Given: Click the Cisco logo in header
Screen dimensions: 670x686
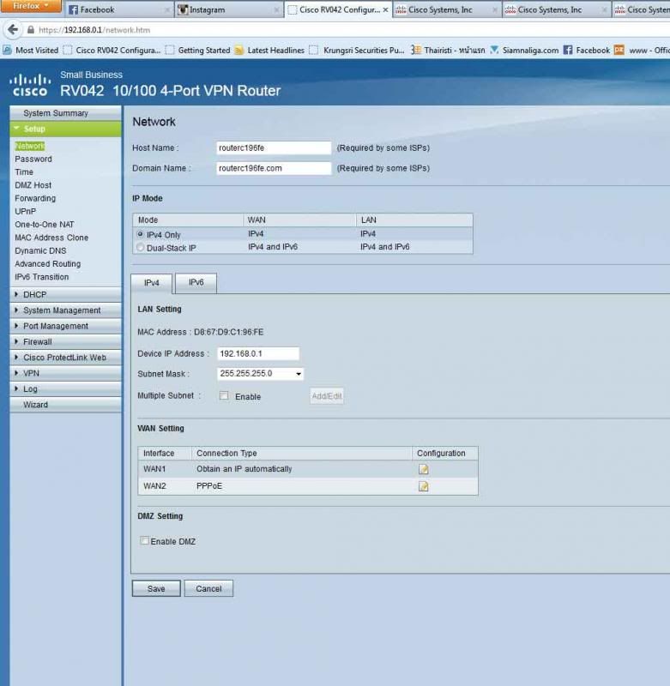Looking at the screenshot, I should pyautogui.click(x=28, y=84).
